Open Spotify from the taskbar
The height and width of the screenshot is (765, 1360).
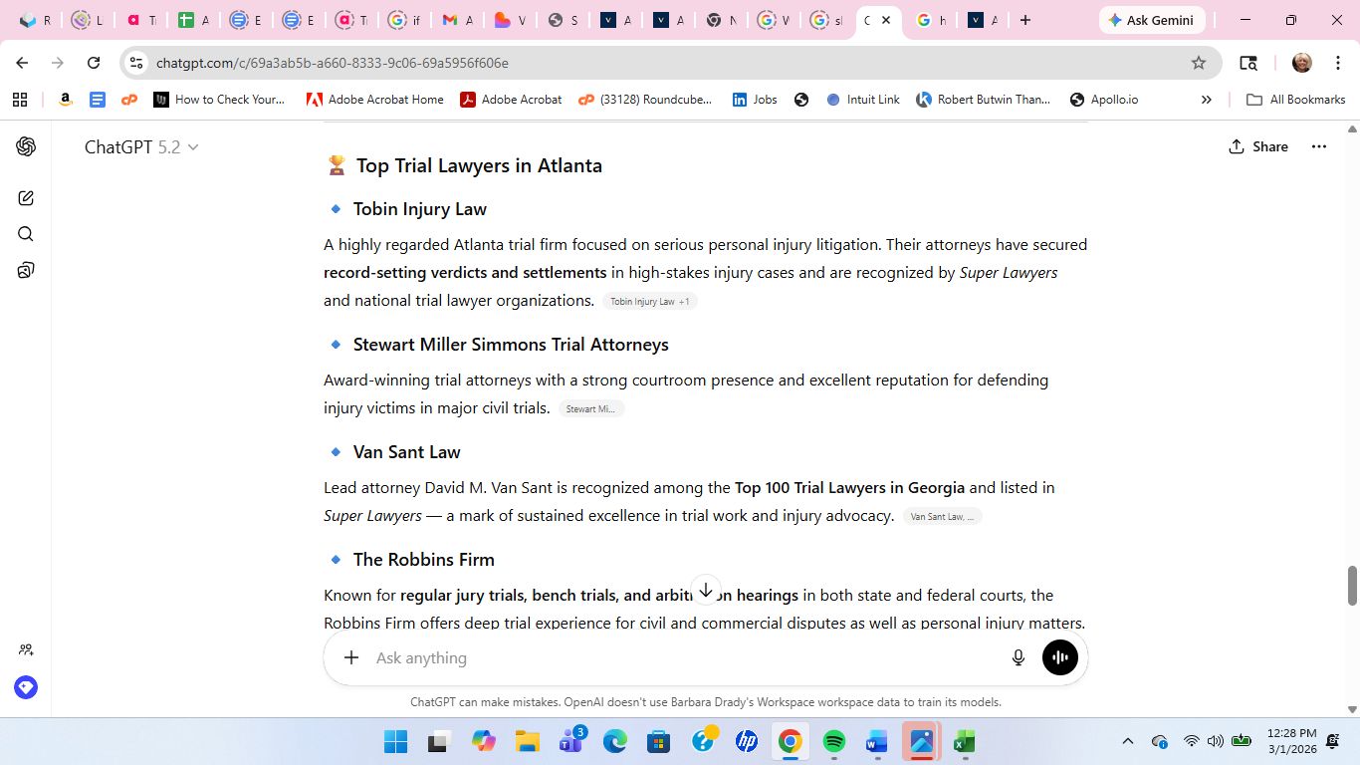click(834, 742)
